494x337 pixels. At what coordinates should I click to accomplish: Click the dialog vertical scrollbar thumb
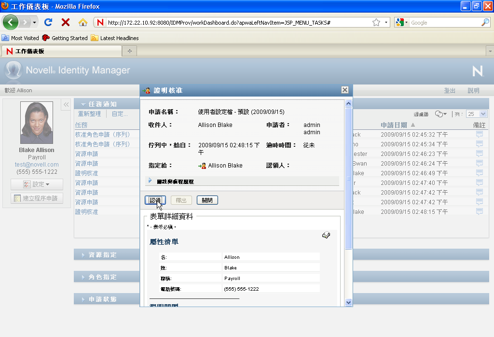pos(348,179)
